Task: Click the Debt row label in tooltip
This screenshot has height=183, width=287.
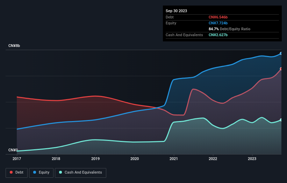Action: click(x=170, y=17)
